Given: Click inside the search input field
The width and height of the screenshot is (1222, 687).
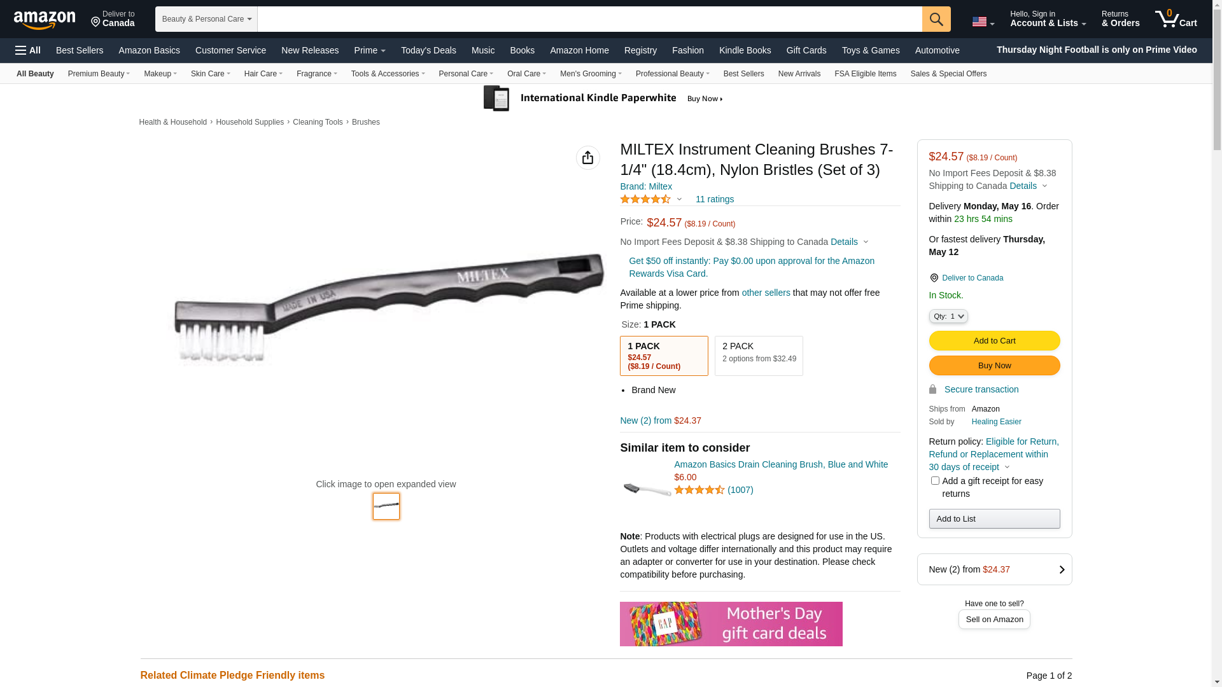Looking at the screenshot, I should pos(589,19).
